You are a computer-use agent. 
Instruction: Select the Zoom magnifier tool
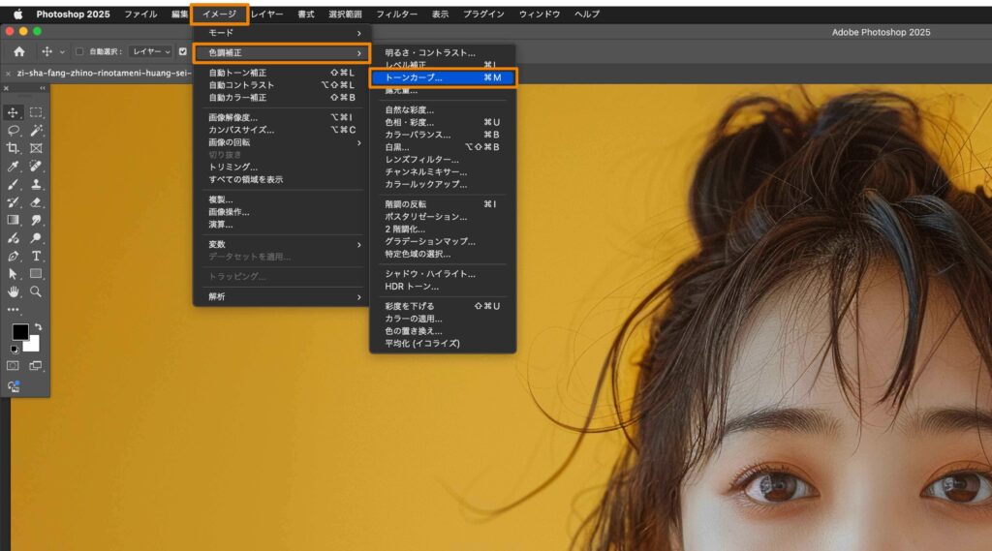[36, 291]
